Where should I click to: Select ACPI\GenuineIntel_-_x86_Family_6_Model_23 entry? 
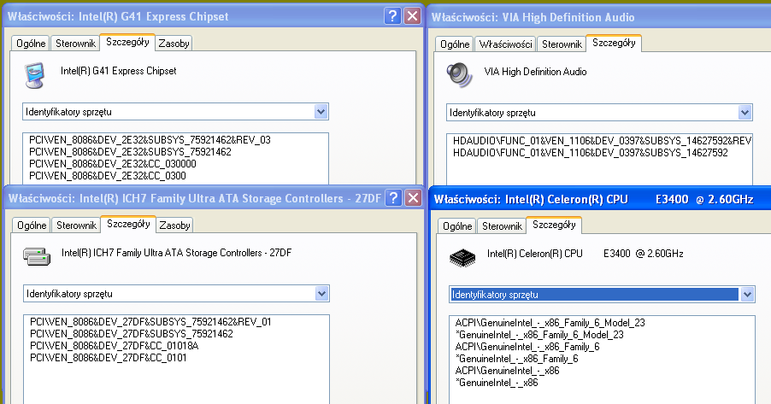point(550,322)
